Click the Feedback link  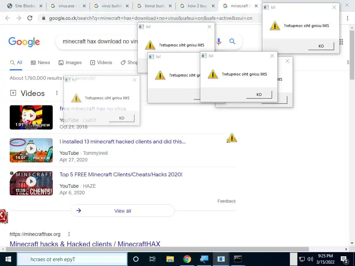point(226,201)
